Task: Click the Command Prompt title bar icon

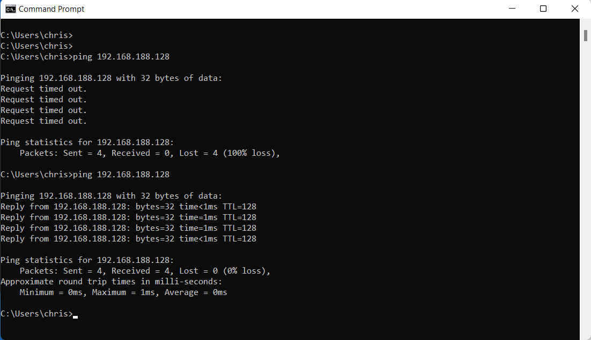Action: click(10, 9)
